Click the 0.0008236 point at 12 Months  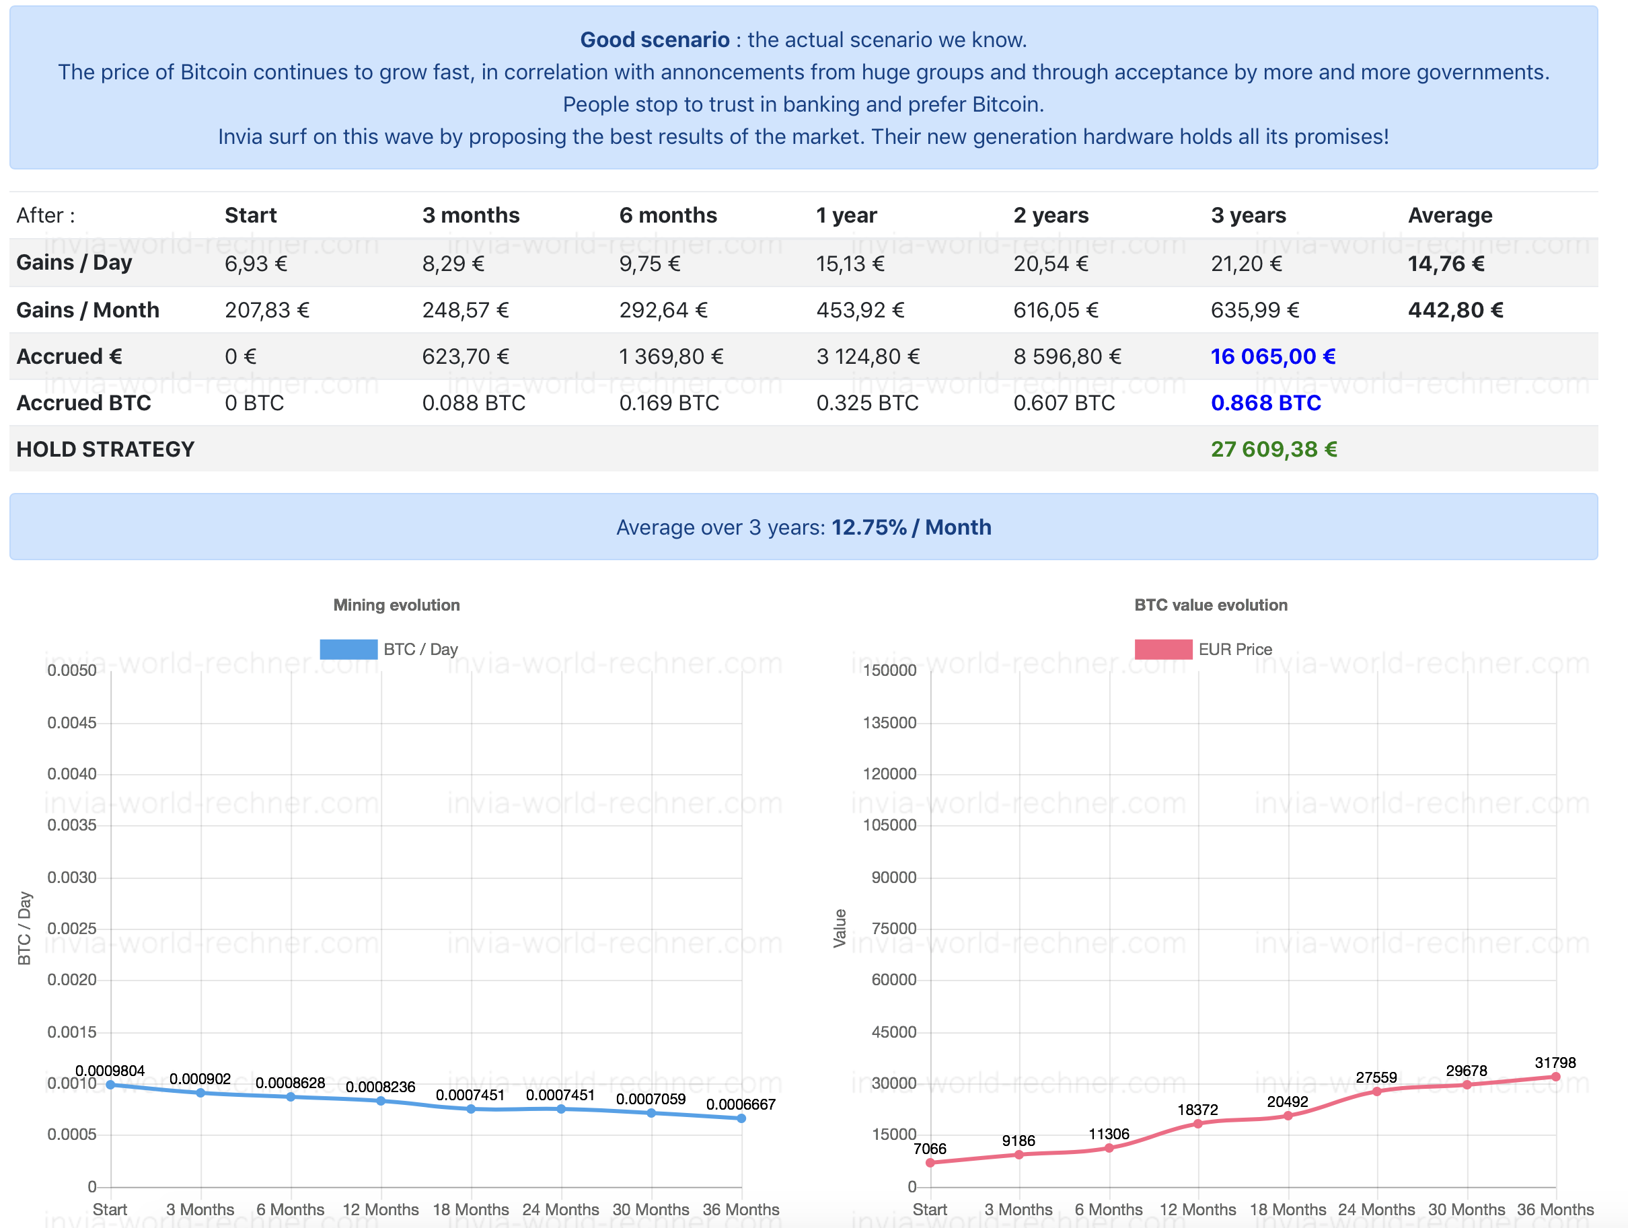point(381,1101)
